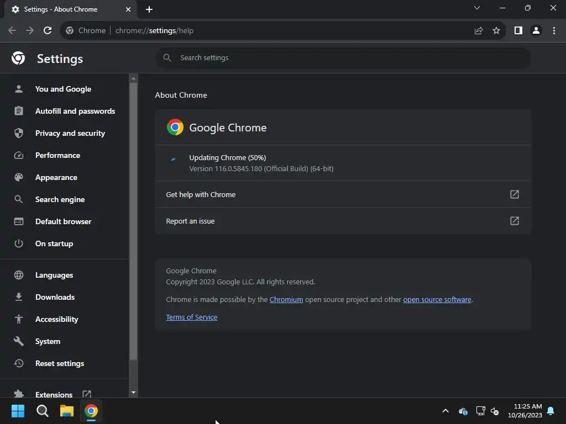Open the Chromium link
The image size is (566, 424).
coord(286,300)
